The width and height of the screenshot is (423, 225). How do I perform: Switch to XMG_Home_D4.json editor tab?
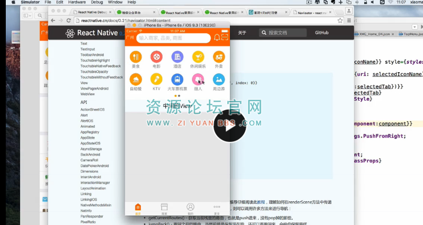coord(375,34)
